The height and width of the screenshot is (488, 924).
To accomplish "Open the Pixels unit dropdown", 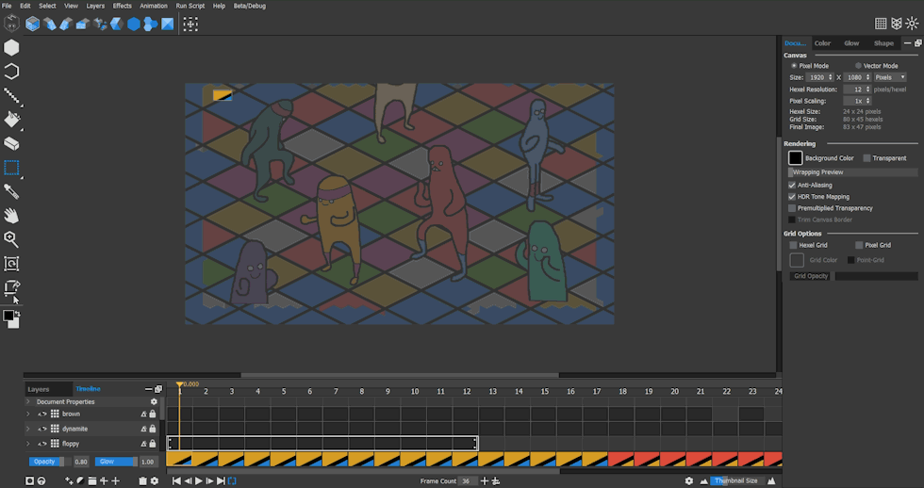I will (x=890, y=77).
